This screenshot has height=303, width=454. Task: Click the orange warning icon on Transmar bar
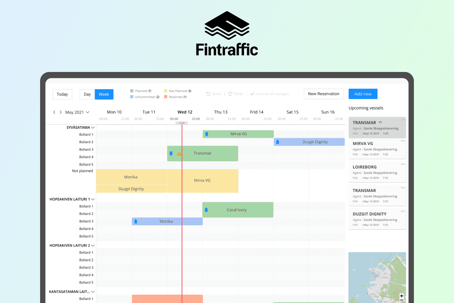(179, 153)
